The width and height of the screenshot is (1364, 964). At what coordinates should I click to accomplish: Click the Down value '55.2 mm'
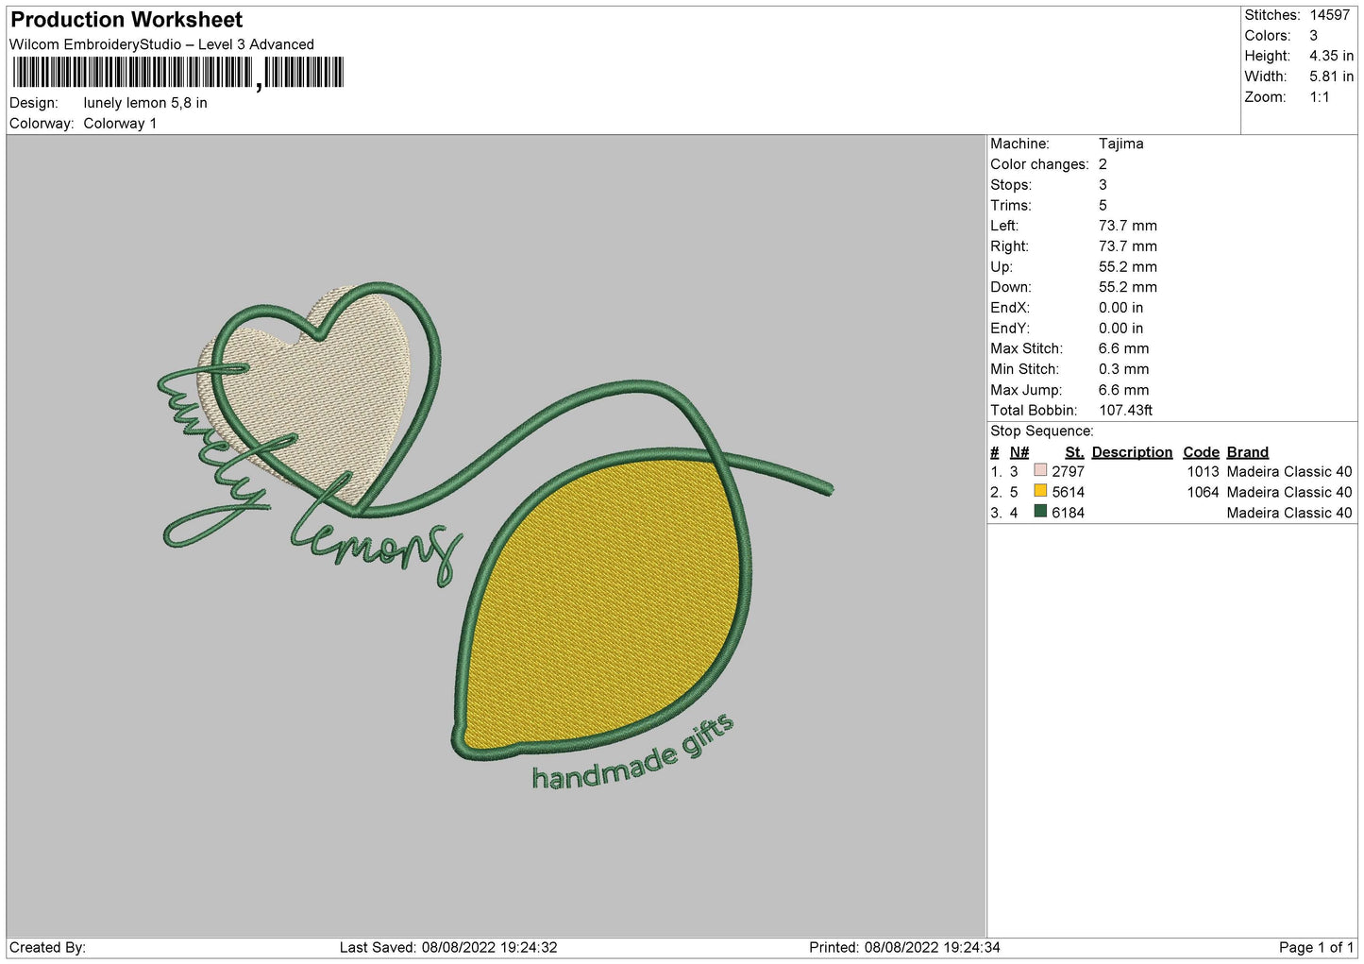tap(1127, 287)
